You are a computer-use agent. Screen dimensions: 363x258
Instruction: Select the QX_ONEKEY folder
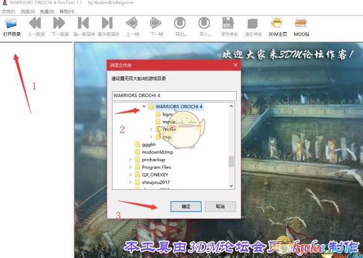click(151, 175)
